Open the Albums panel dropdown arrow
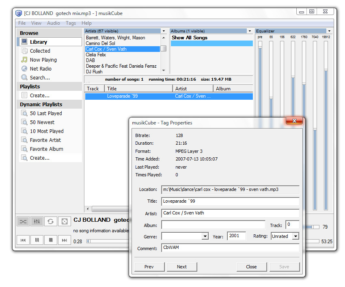 pos(250,31)
